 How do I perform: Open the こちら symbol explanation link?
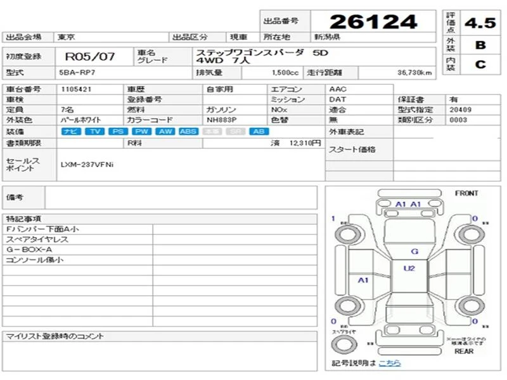389,363
